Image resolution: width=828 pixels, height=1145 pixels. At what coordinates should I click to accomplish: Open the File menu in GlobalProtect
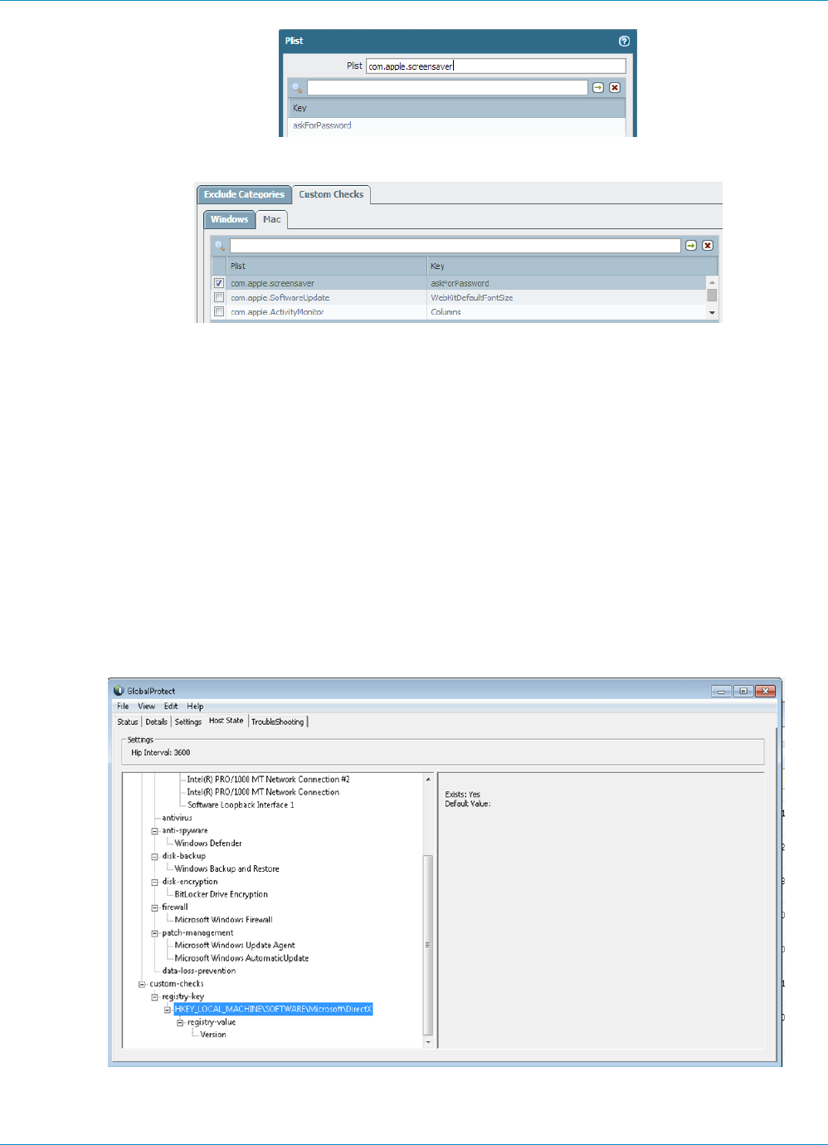click(123, 707)
